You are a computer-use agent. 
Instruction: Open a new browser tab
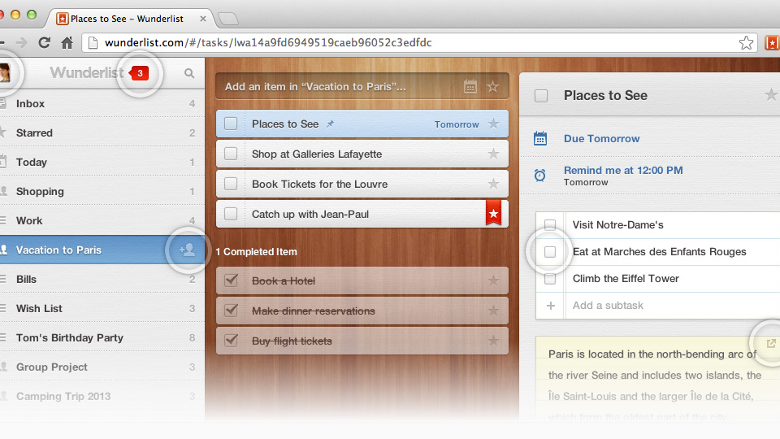click(227, 19)
